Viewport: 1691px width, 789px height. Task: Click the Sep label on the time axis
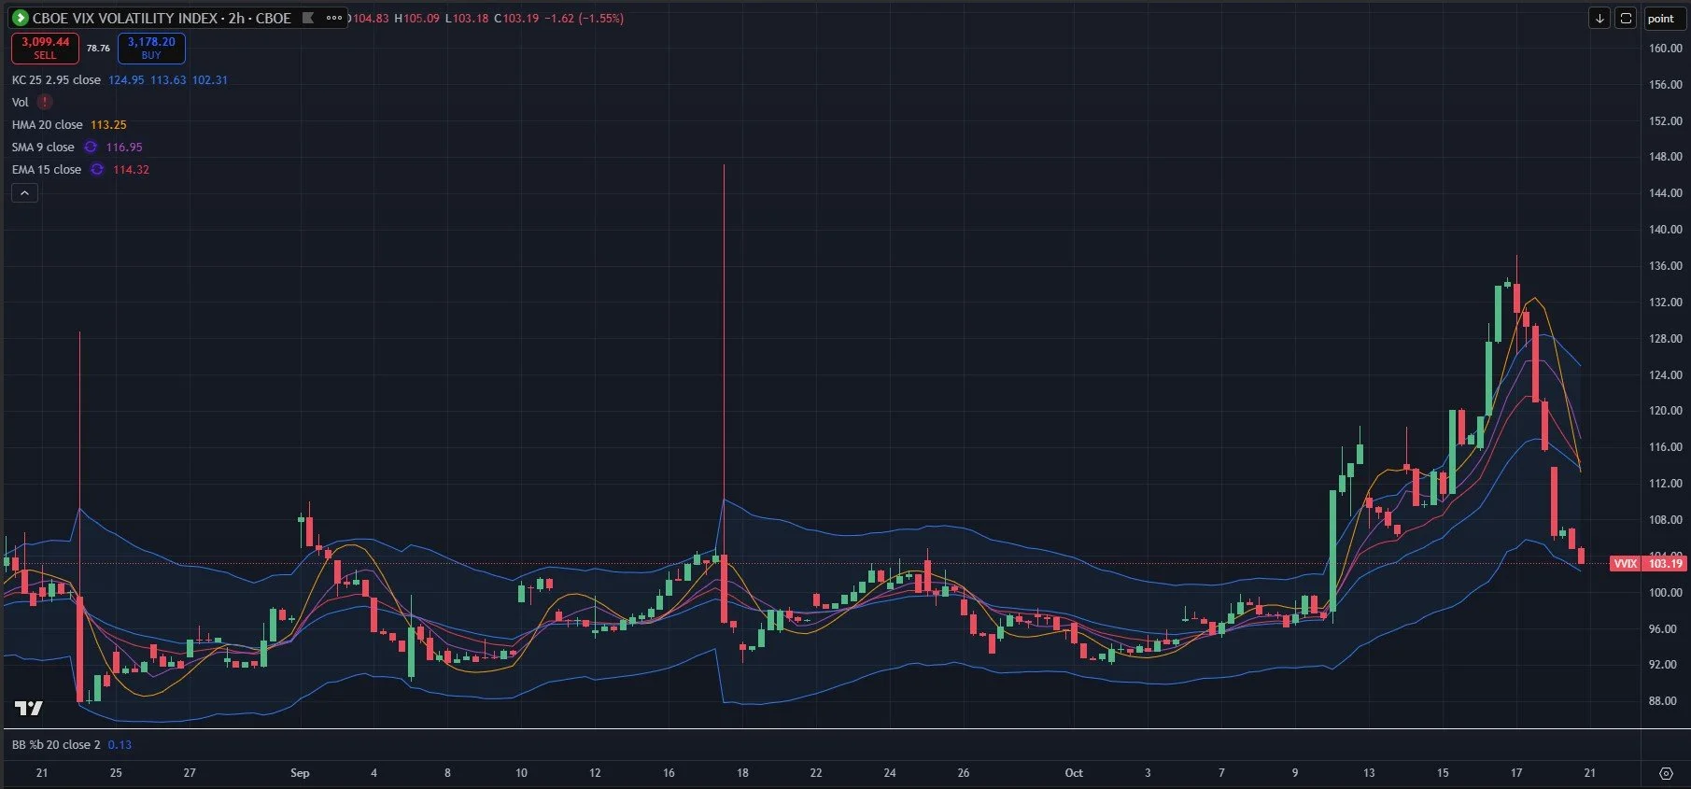coord(300,773)
